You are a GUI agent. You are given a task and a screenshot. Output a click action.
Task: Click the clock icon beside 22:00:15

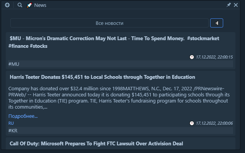(192, 57)
